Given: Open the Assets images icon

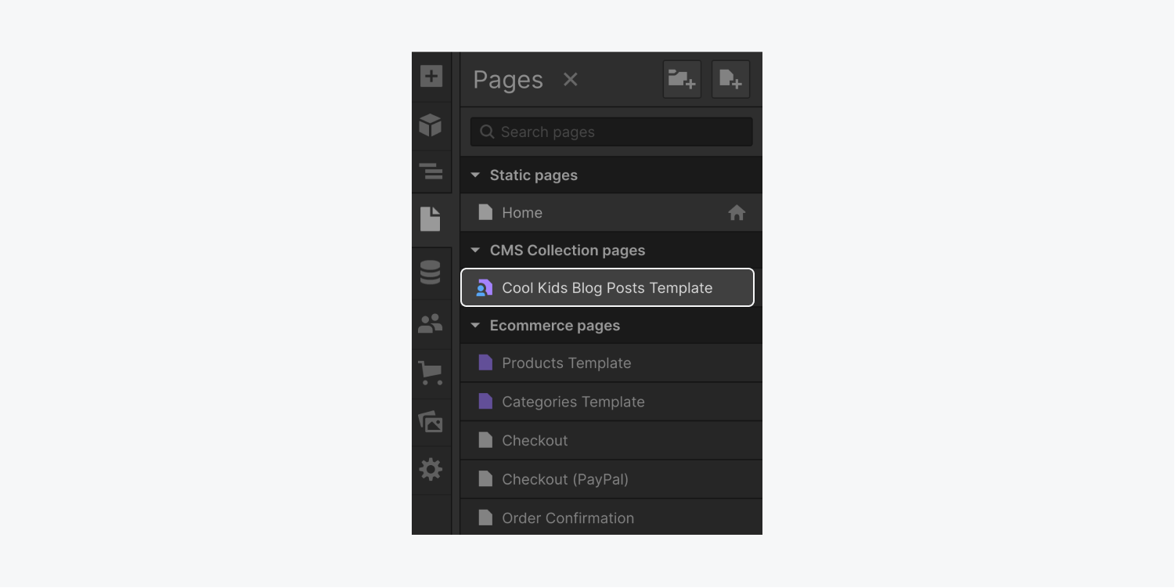Looking at the screenshot, I should click(431, 422).
